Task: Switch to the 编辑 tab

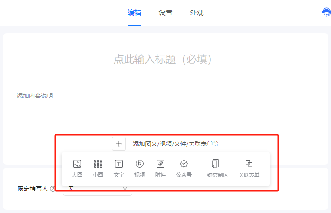Action: coord(134,13)
